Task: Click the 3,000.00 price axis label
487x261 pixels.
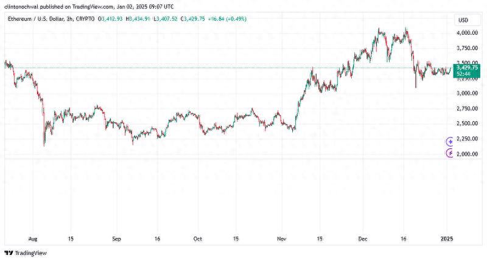Action: (468, 94)
